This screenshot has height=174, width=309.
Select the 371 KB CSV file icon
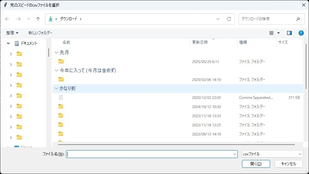coord(61,97)
